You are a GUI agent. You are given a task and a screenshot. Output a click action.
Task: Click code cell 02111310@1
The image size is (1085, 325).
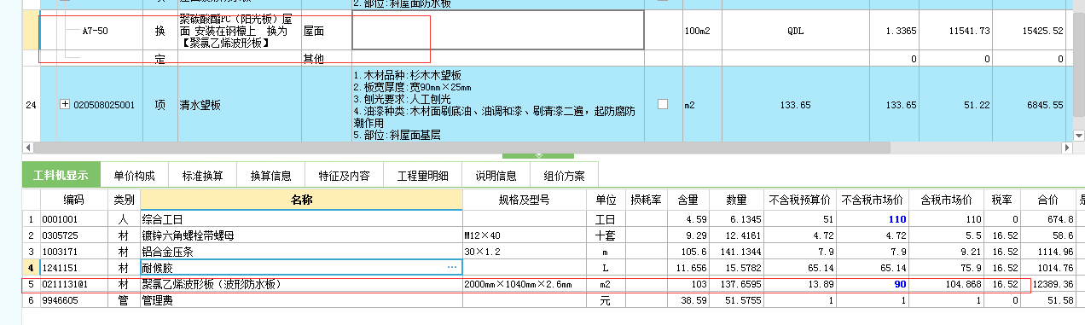(74, 283)
